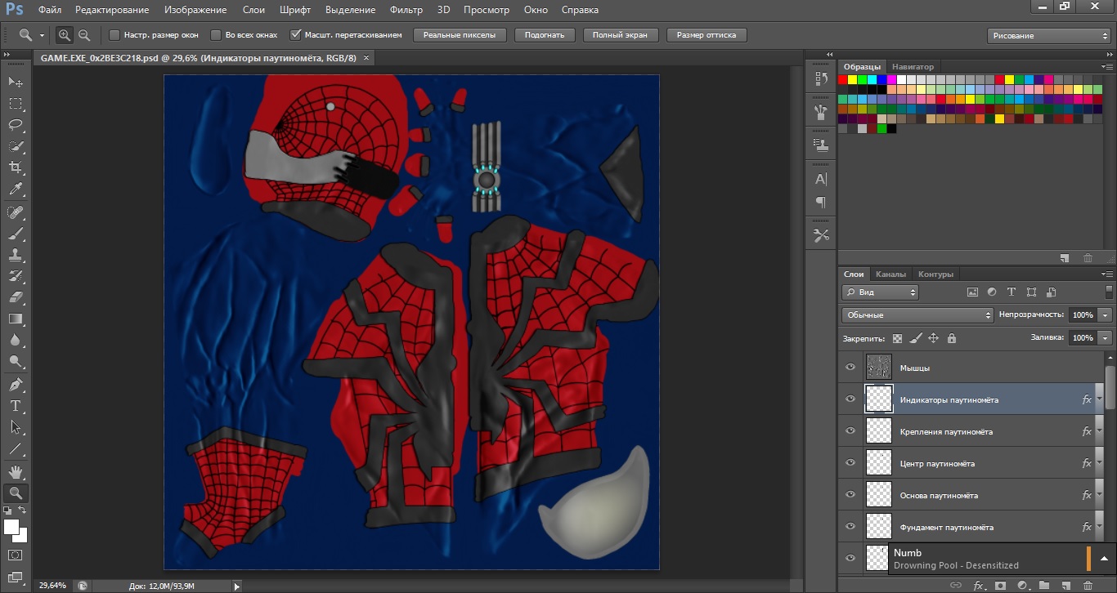This screenshot has width=1117, height=593.
Task: Expand effects of 'Индикаторы паутиномёта' layer
Action: coord(1099,400)
